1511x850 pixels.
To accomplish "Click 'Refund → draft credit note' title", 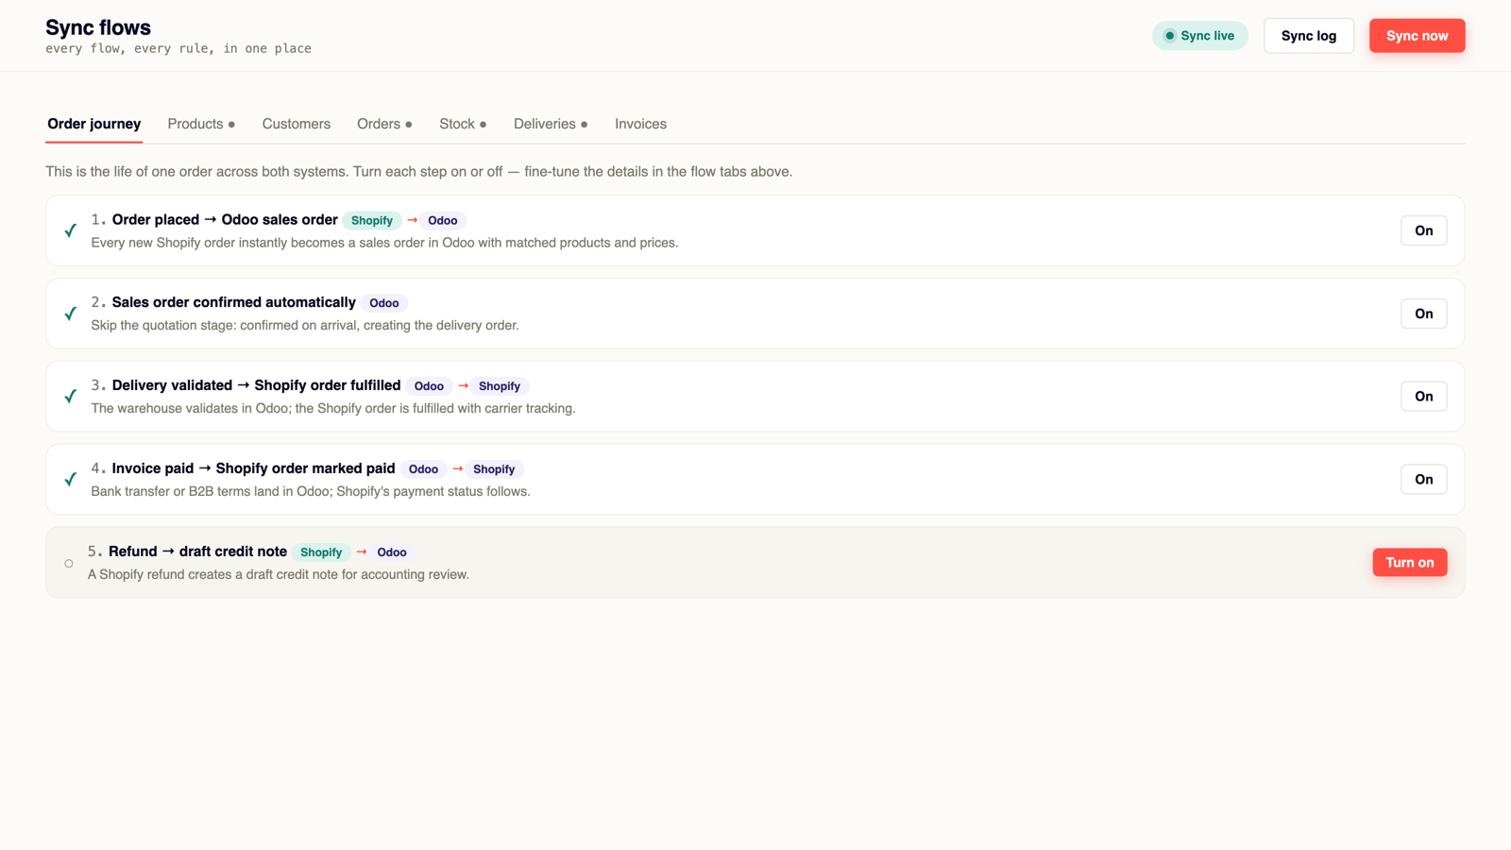I will 197,552.
